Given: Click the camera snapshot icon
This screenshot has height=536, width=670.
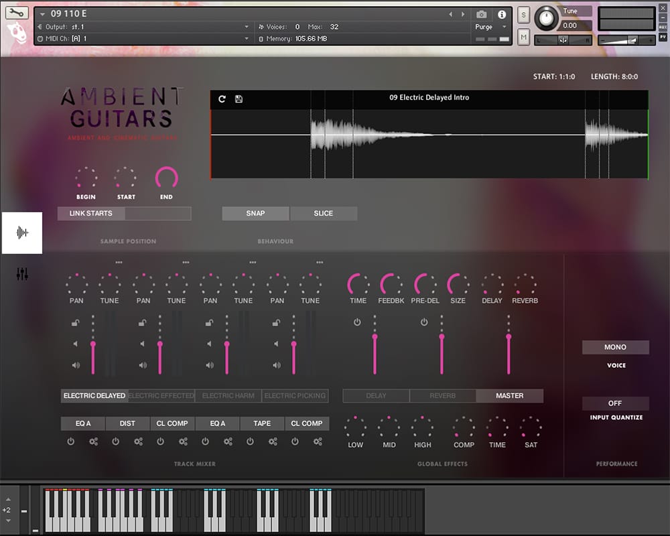Looking at the screenshot, I should [481, 14].
